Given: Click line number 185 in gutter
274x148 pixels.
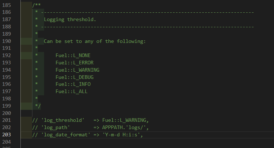Looking at the screenshot, I should pos(7,5).
